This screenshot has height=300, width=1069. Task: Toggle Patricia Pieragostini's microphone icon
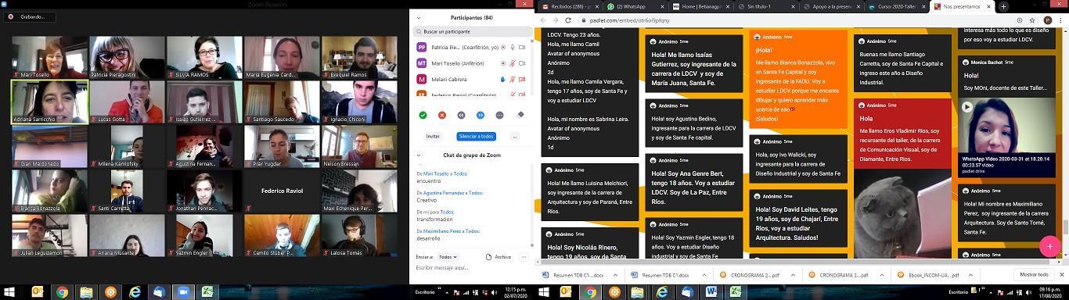(513, 47)
